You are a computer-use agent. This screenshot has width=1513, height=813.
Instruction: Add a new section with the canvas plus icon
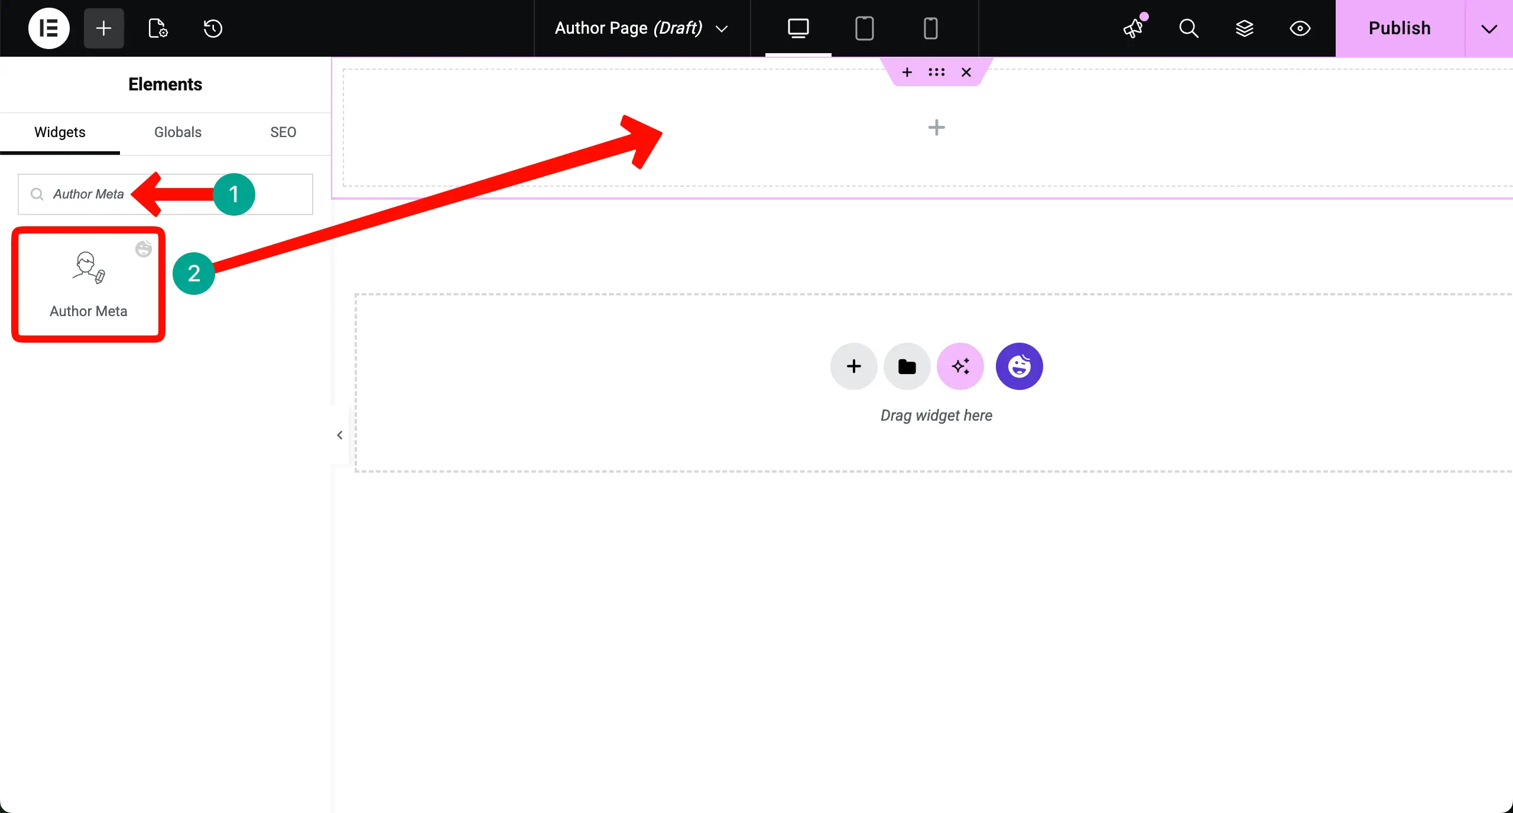(936, 127)
